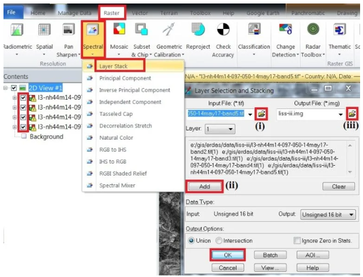Click icon beside Natural Color
The width and height of the screenshot is (363, 277).
tap(90, 138)
